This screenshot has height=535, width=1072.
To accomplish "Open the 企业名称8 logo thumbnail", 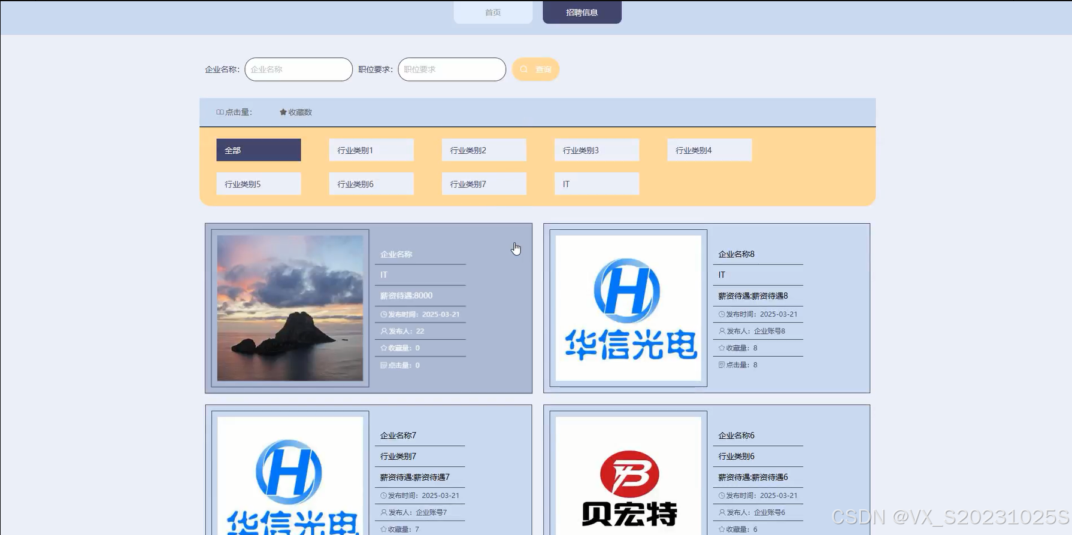I will point(628,308).
